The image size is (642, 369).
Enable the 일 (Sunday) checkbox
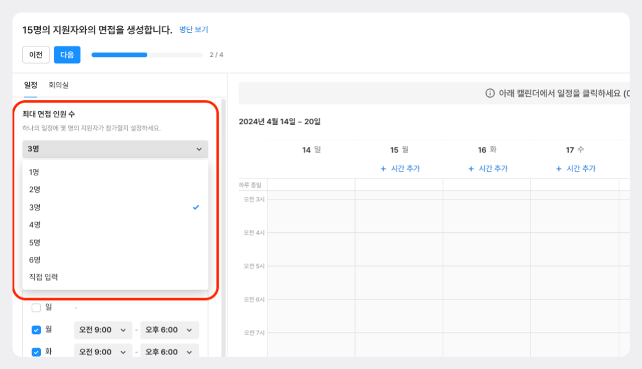click(x=36, y=307)
